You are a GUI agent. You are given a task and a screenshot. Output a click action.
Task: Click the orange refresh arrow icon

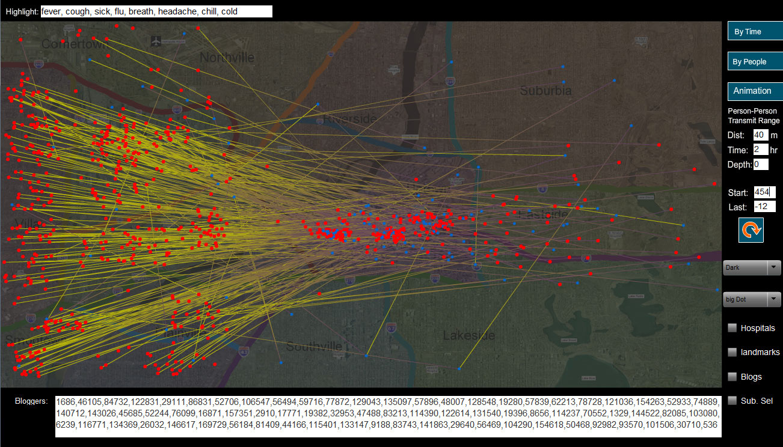[x=751, y=230]
